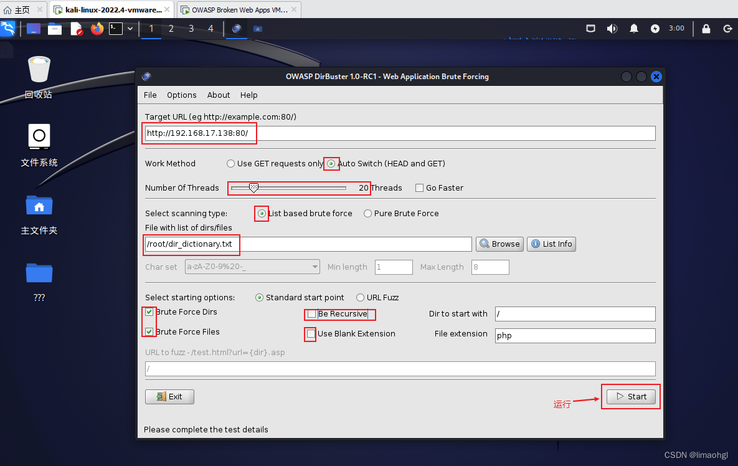Open the File menu in DirBuster

150,95
